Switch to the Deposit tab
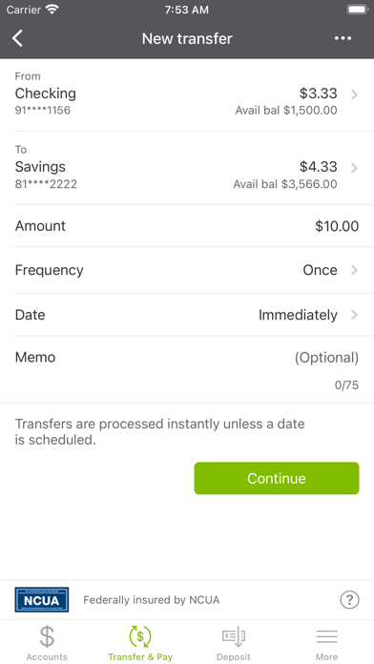Viewport: 374px width, 664px height. pos(234,642)
